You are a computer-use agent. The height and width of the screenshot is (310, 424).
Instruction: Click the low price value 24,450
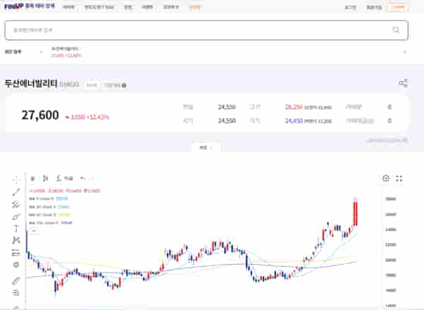click(294, 120)
